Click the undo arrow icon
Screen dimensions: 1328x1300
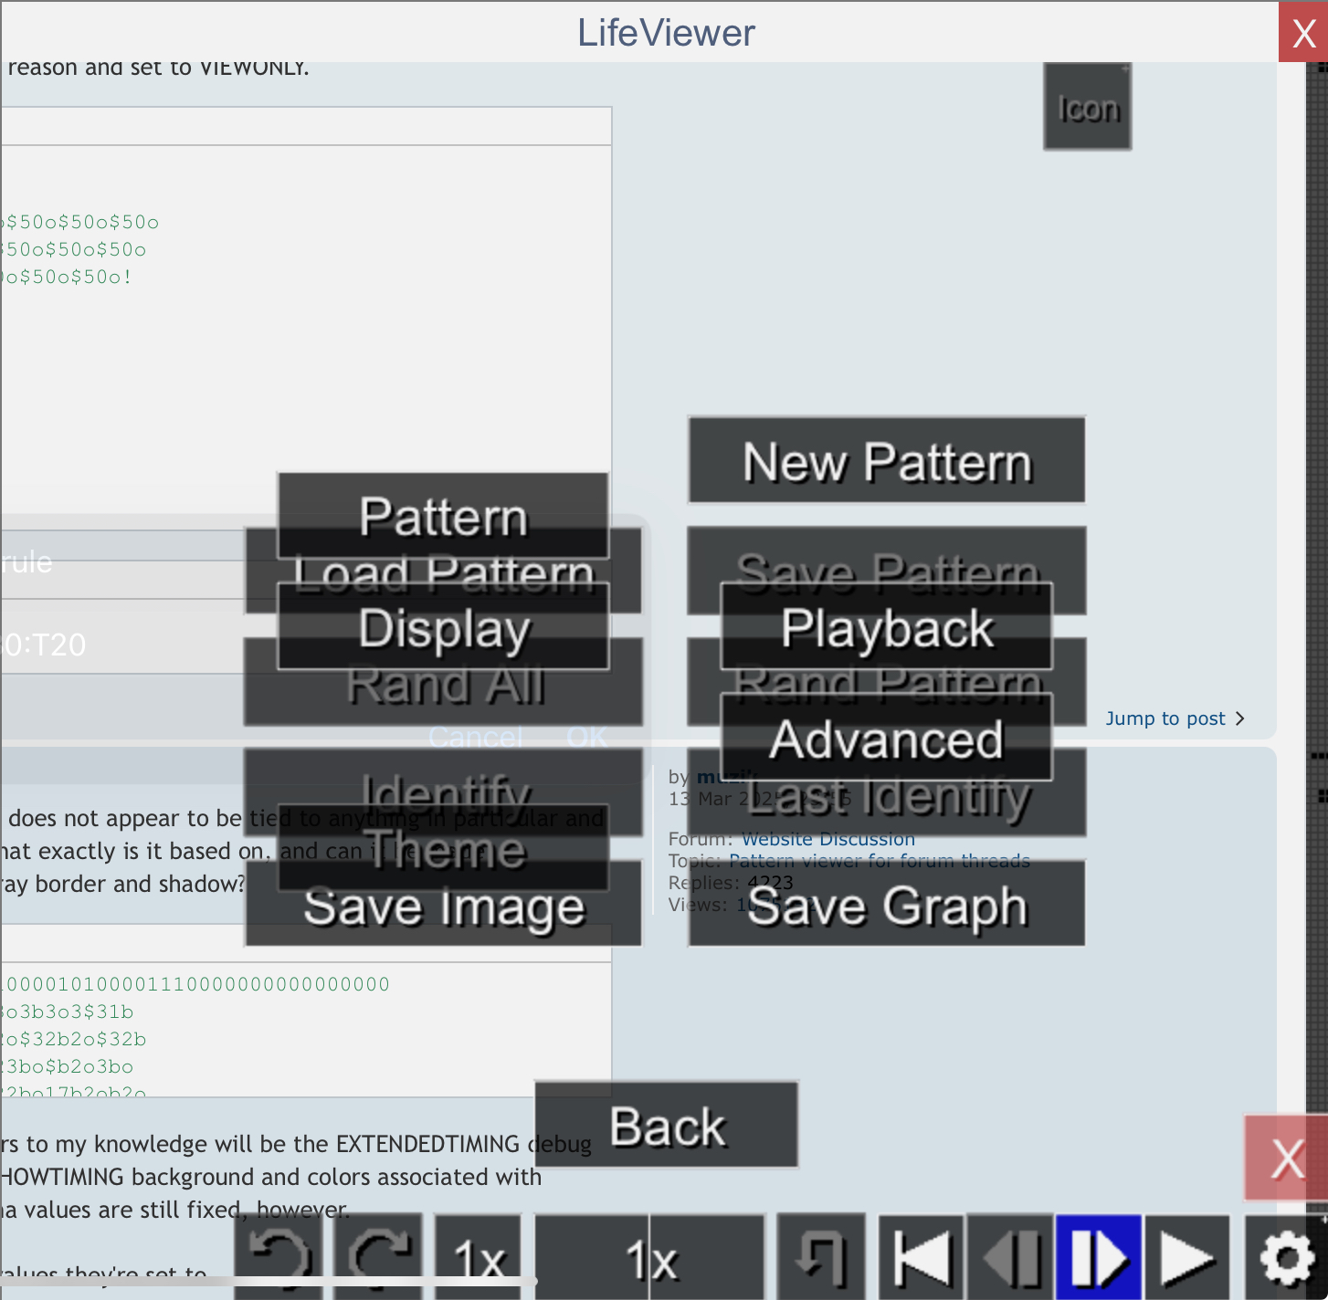[279, 1257]
